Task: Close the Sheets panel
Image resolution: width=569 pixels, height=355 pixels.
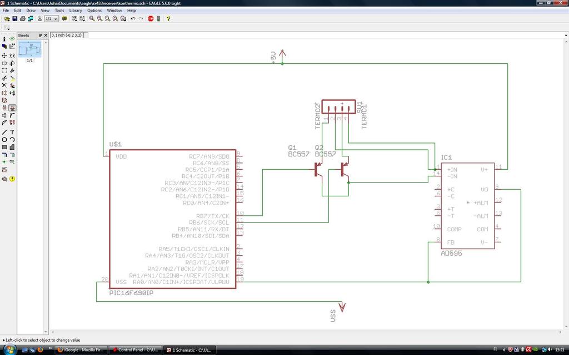Action: click(46, 35)
